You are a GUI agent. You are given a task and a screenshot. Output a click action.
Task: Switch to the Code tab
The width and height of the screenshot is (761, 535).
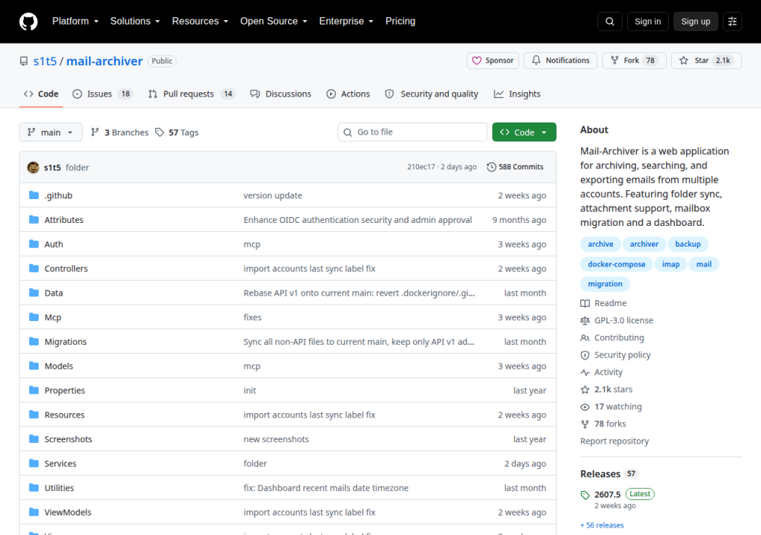[42, 94]
